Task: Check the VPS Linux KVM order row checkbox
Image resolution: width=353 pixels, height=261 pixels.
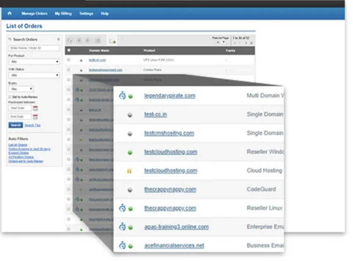Action: [x=69, y=60]
